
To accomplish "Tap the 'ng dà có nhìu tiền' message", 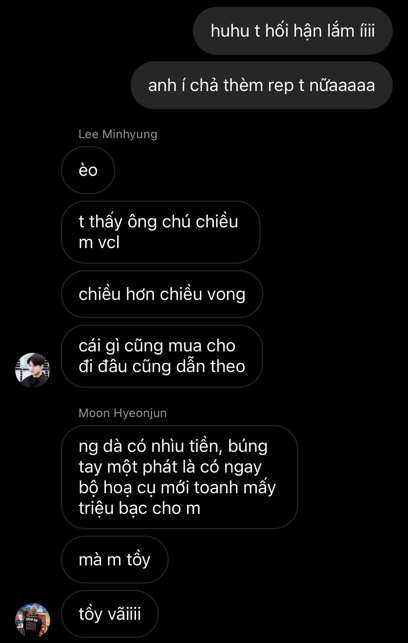I will pyautogui.click(x=180, y=477).
